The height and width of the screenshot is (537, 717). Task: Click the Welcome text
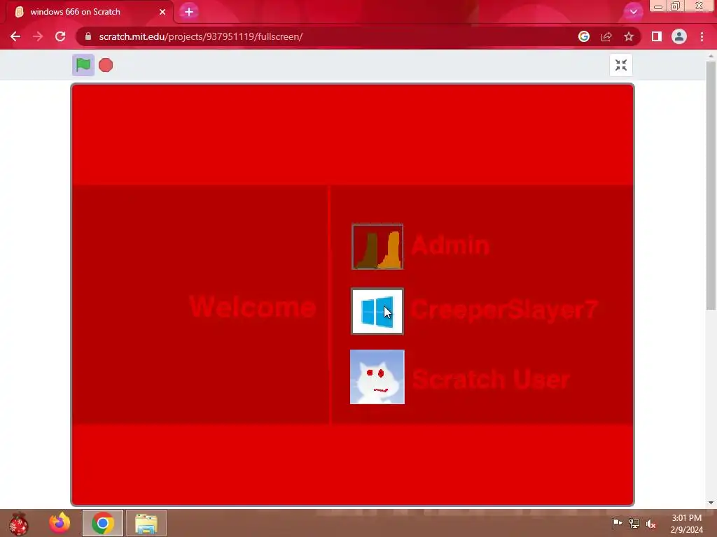[x=252, y=306]
